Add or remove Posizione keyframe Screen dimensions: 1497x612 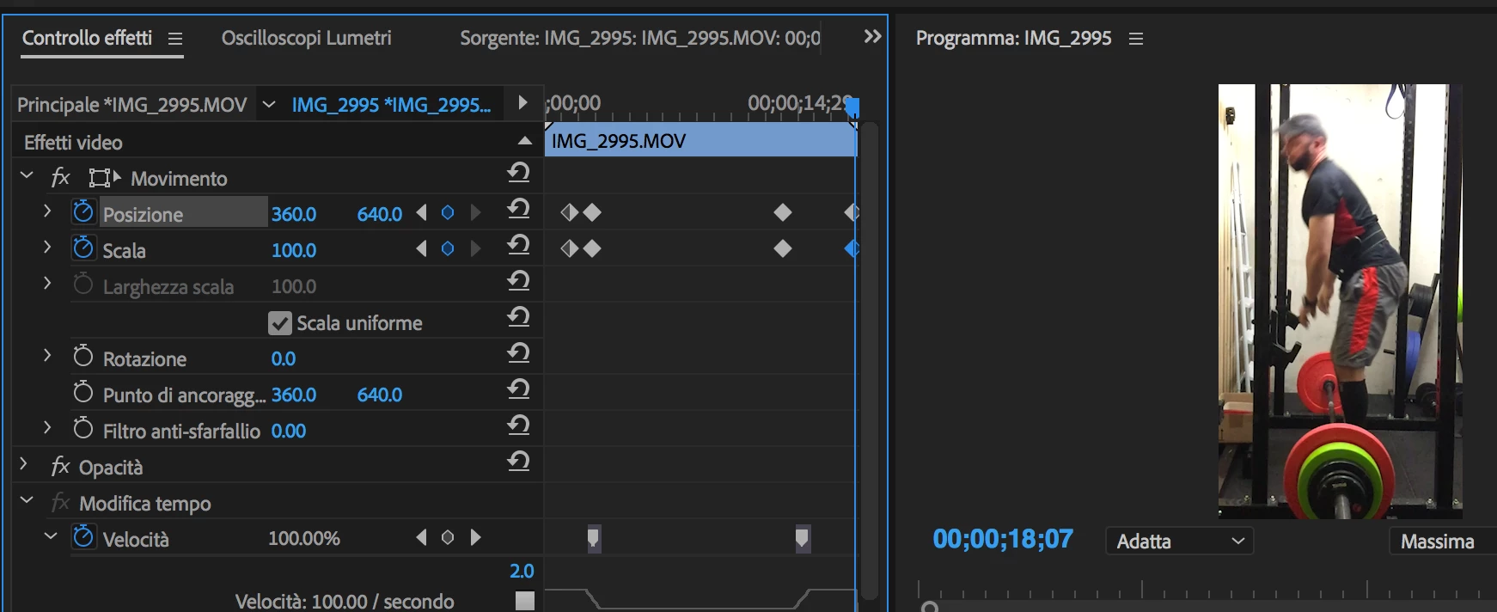pos(448,212)
